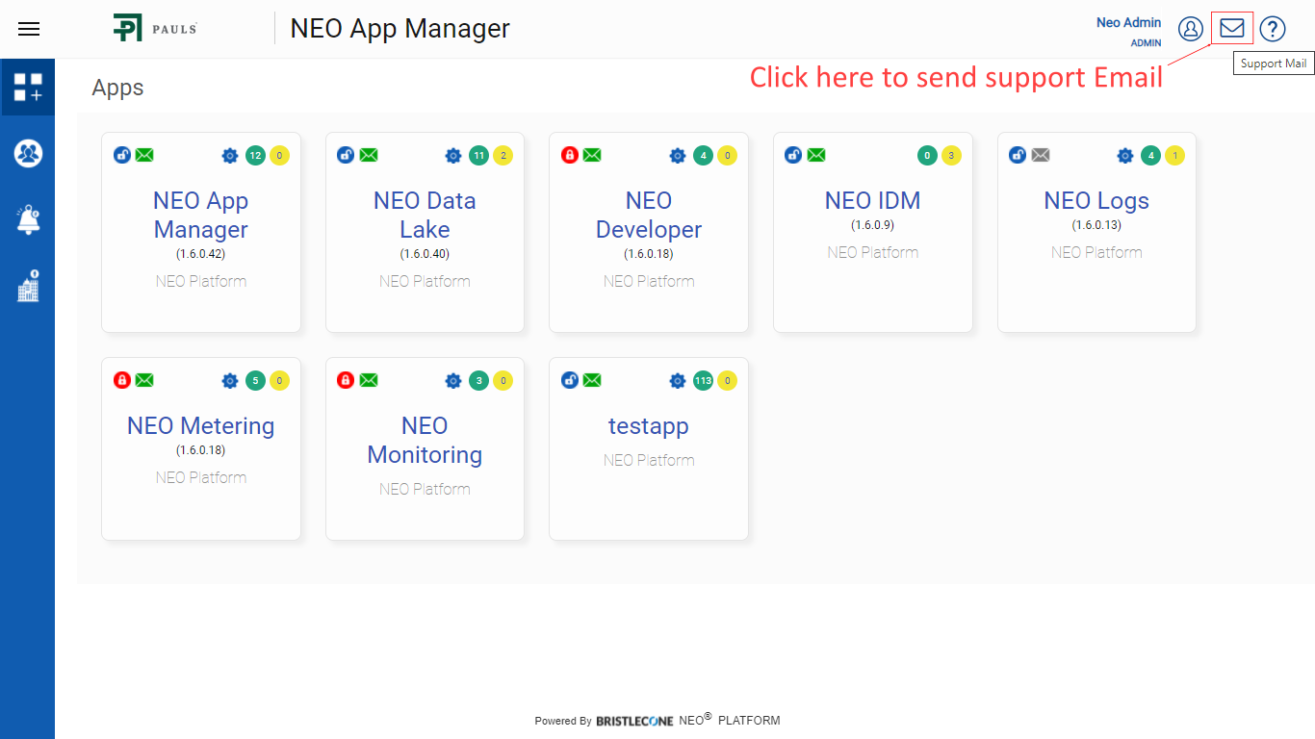Viewport: 1315px width, 739px height.
Task: Click the lock icon on testapp
Action: click(x=570, y=380)
